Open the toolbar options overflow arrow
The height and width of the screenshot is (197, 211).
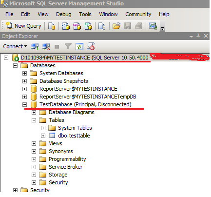[162, 29]
